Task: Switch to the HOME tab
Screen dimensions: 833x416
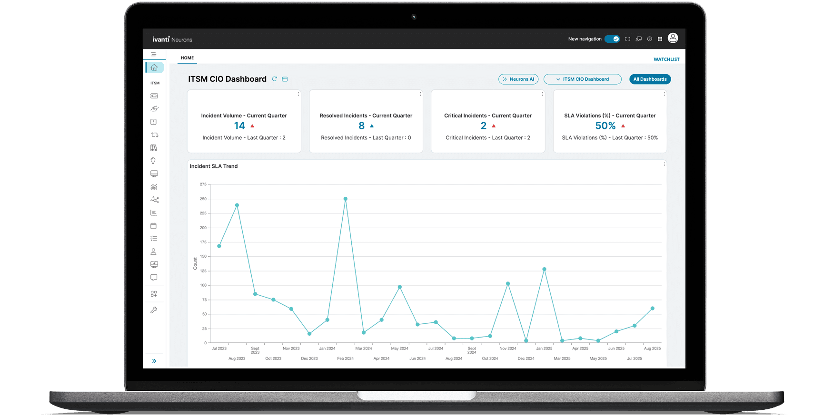Action: point(187,58)
